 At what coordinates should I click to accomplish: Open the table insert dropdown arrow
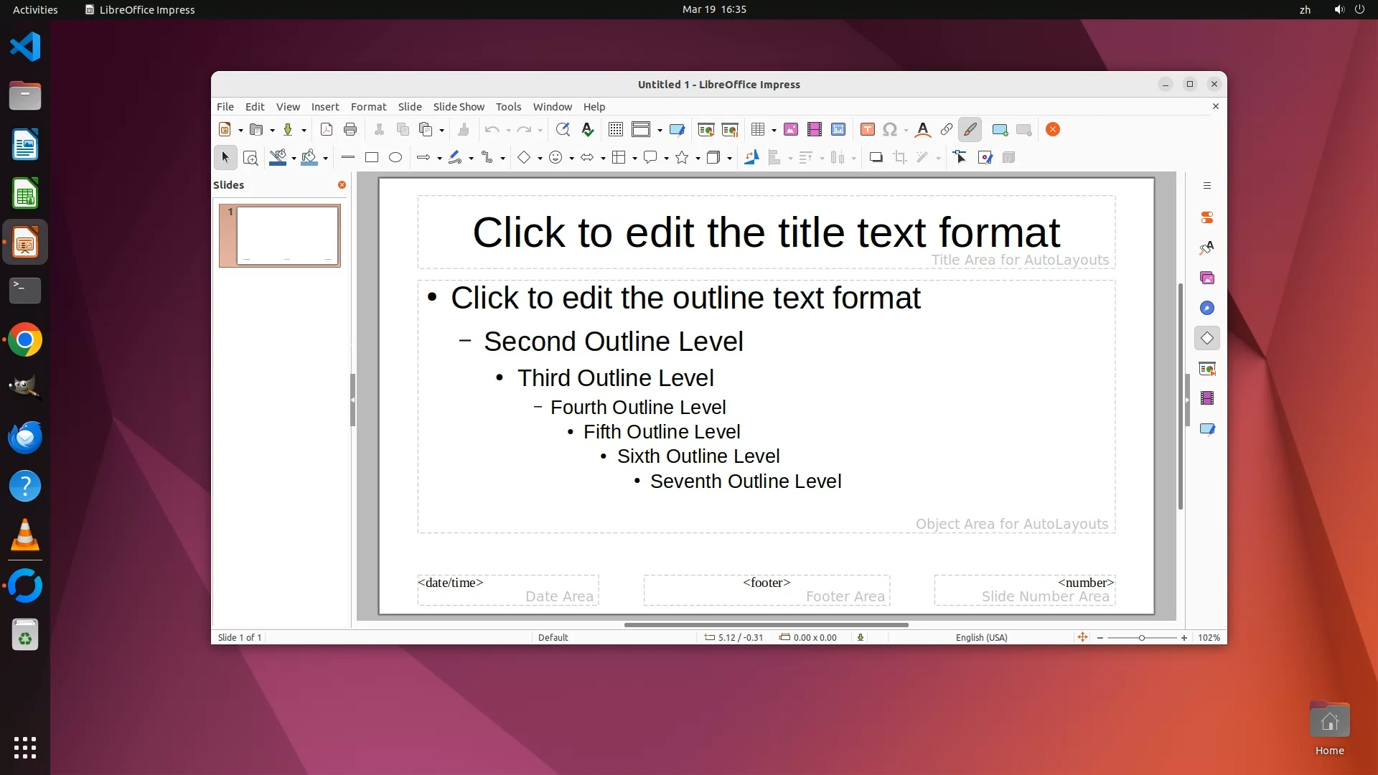point(774,130)
